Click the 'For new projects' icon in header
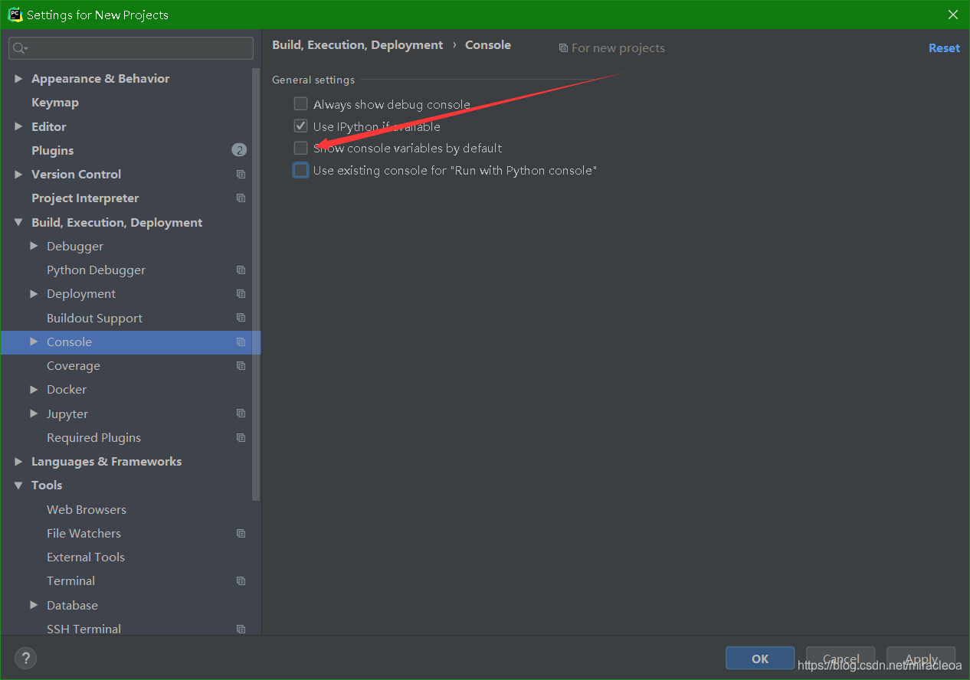The image size is (970, 680). tap(563, 47)
